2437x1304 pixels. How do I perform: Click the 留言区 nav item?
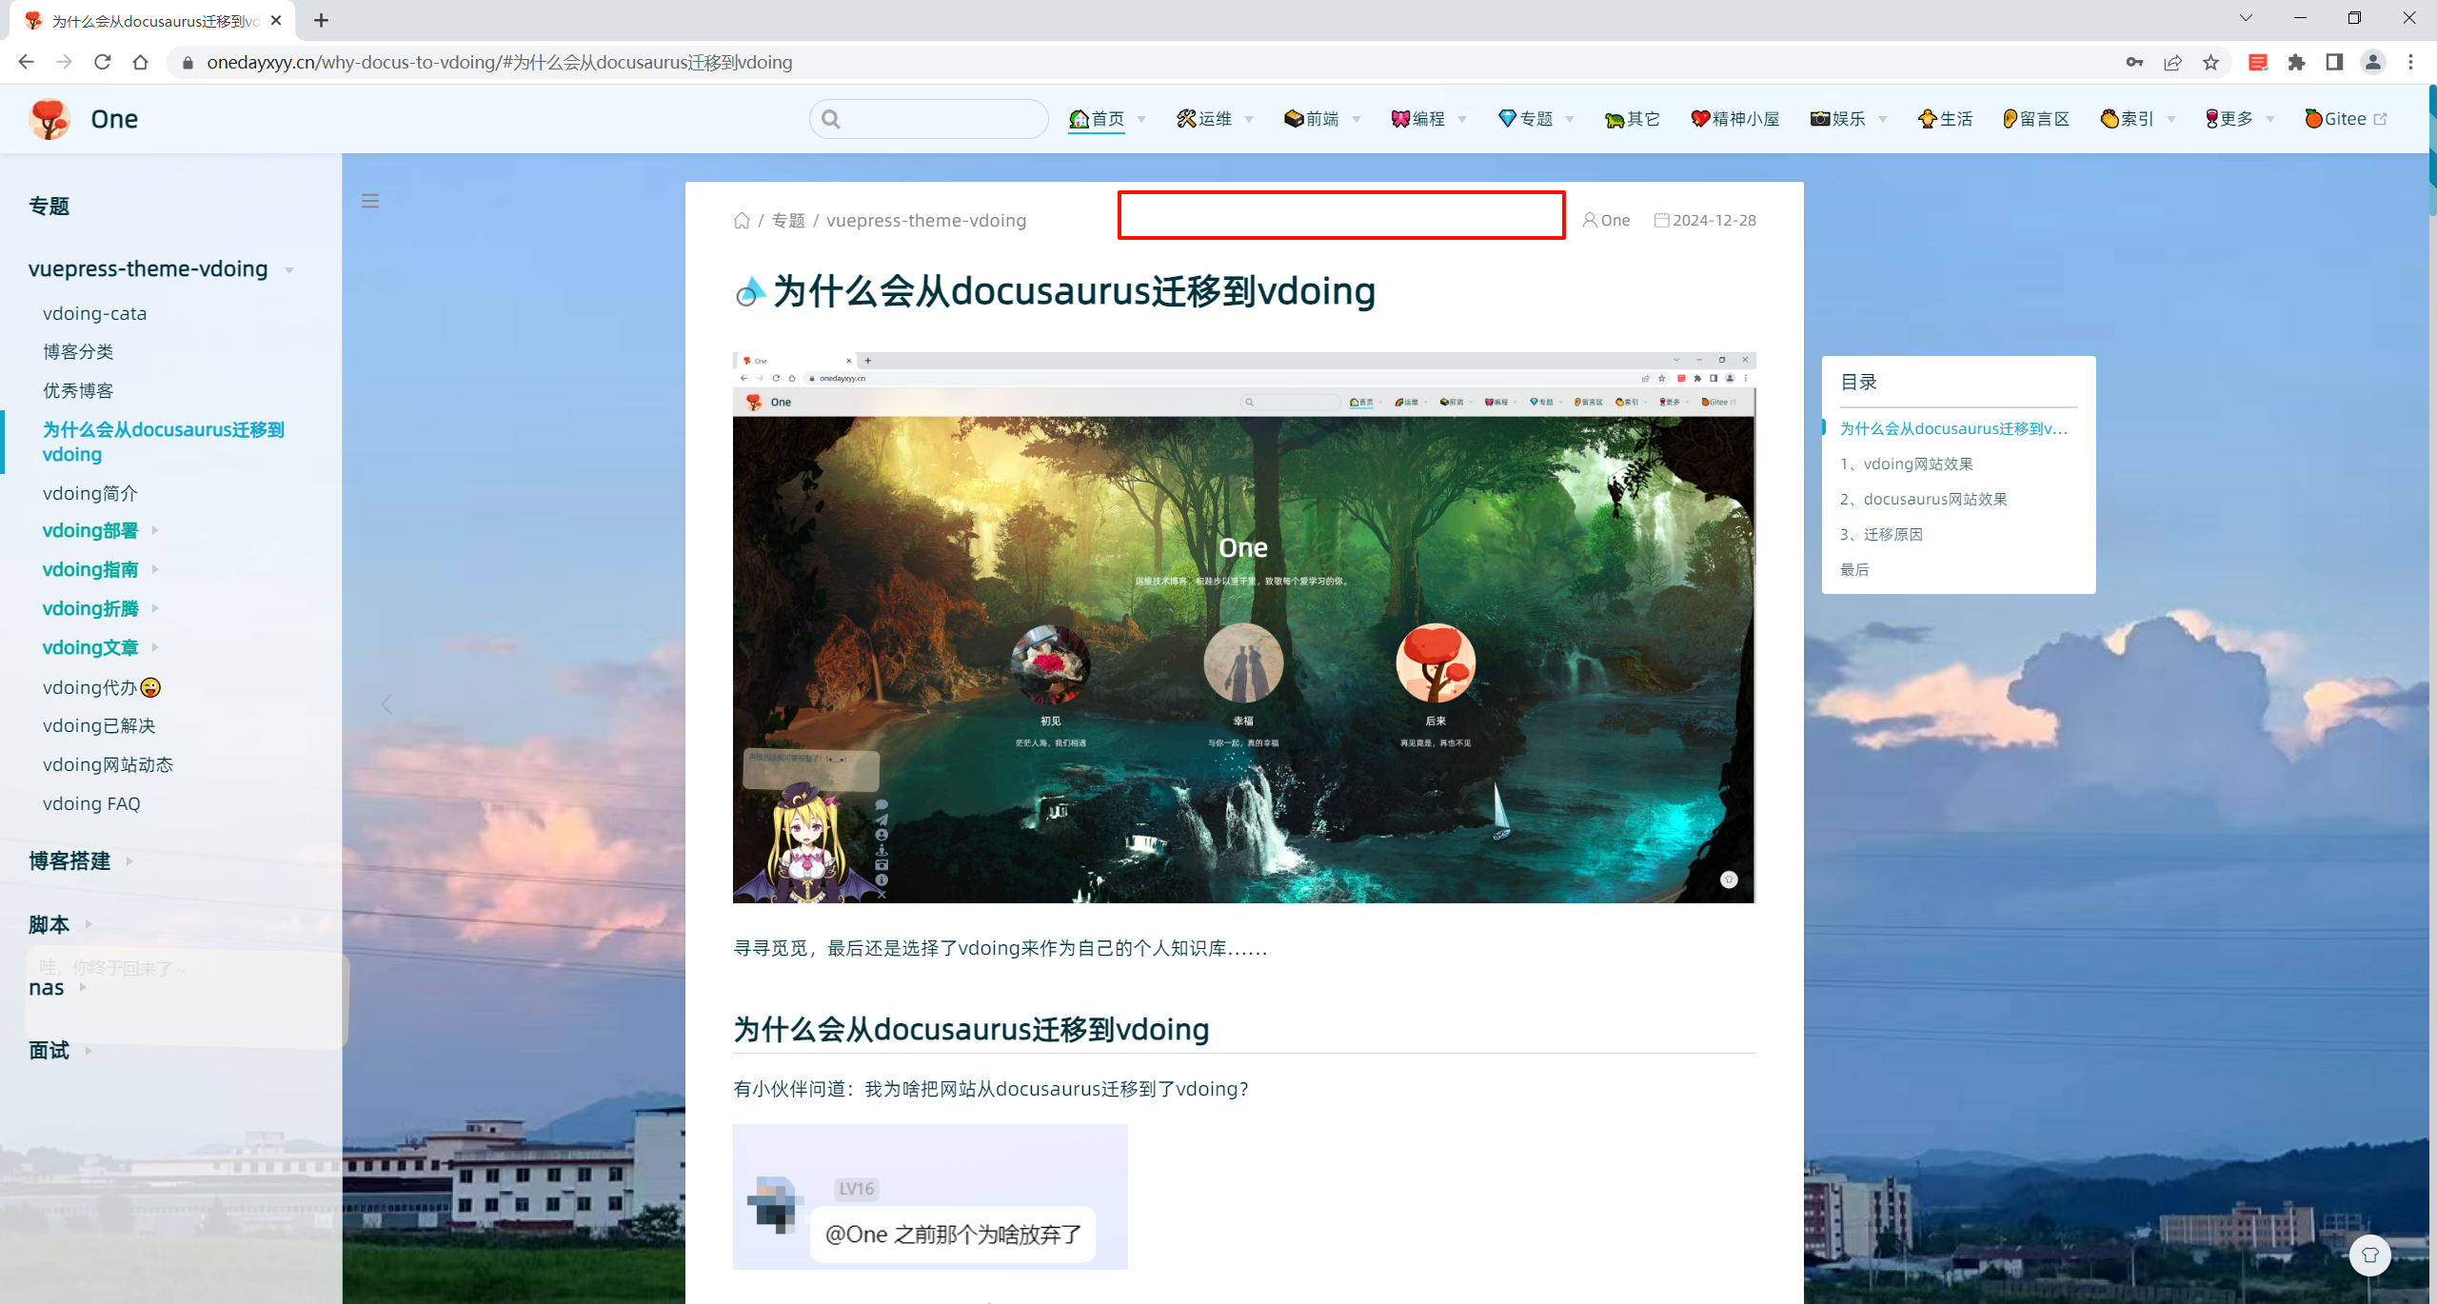pos(2036,119)
